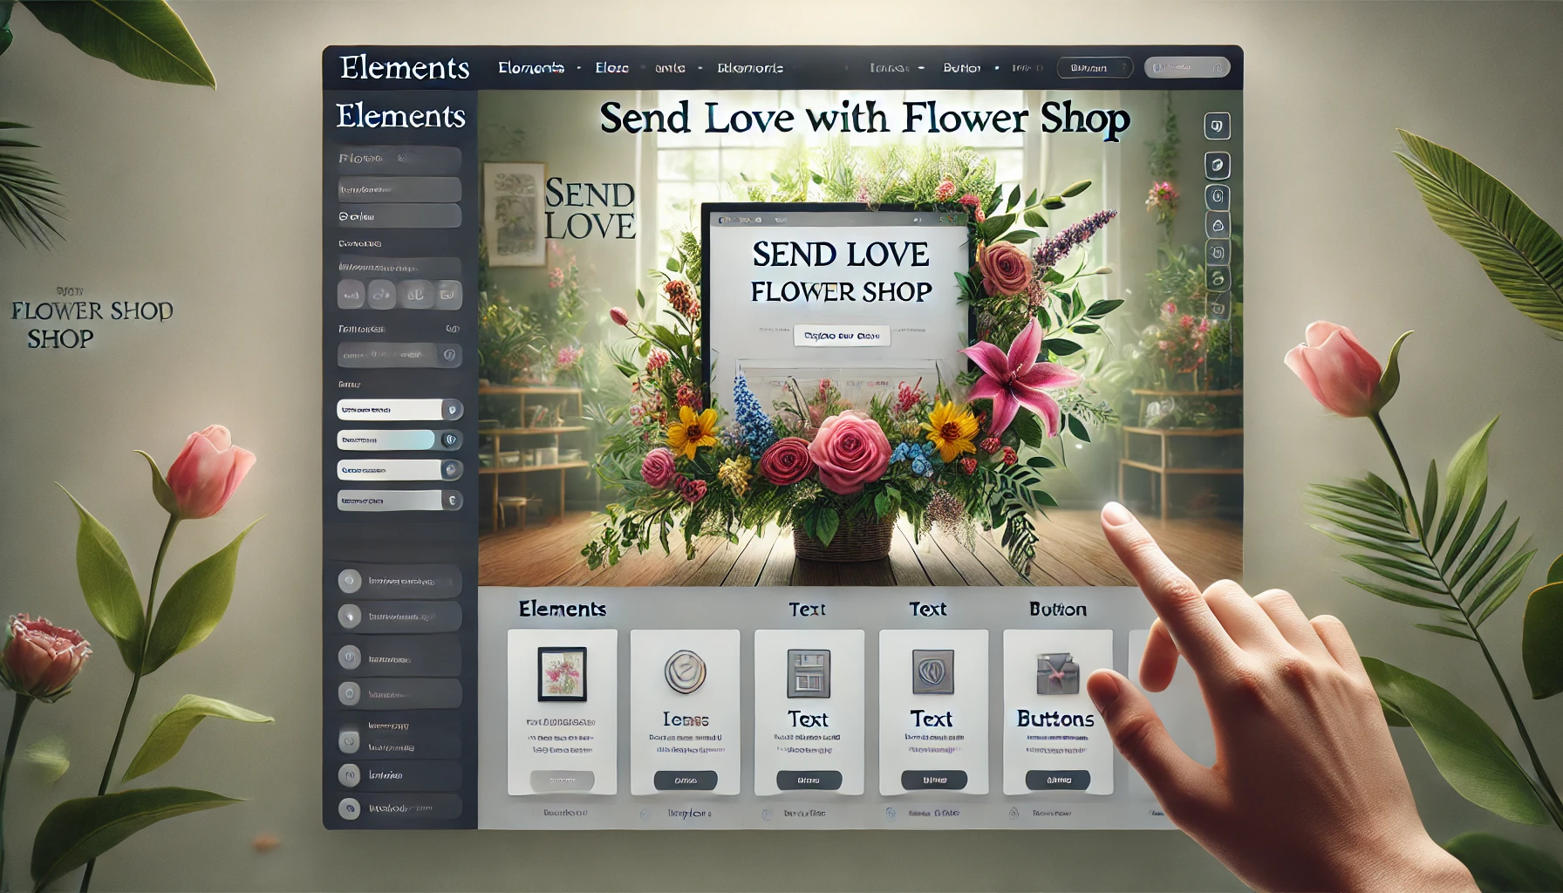1563x893 pixels.
Task: Toggle the first white switch row in sidebar
Action: pyautogui.click(x=399, y=410)
